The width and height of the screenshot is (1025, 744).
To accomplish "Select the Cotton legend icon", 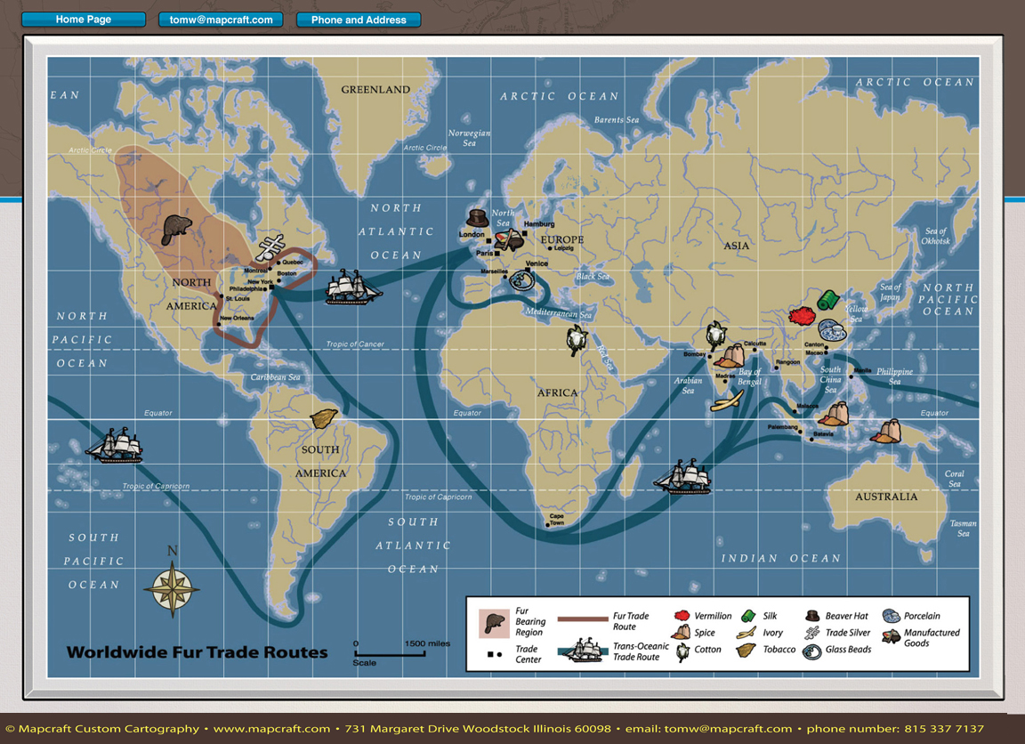I will click(682, 651).
